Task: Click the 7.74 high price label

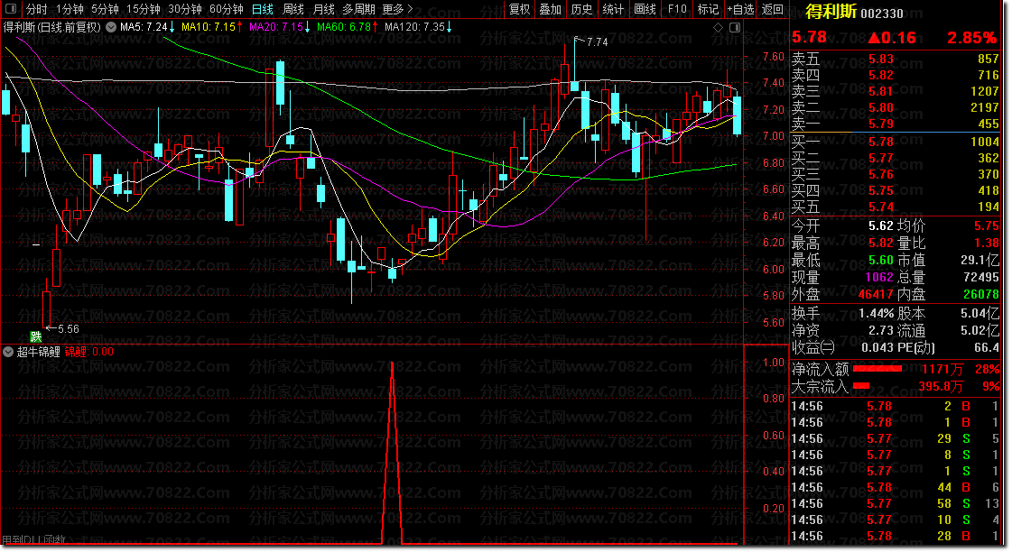Action: pos(597,41)
